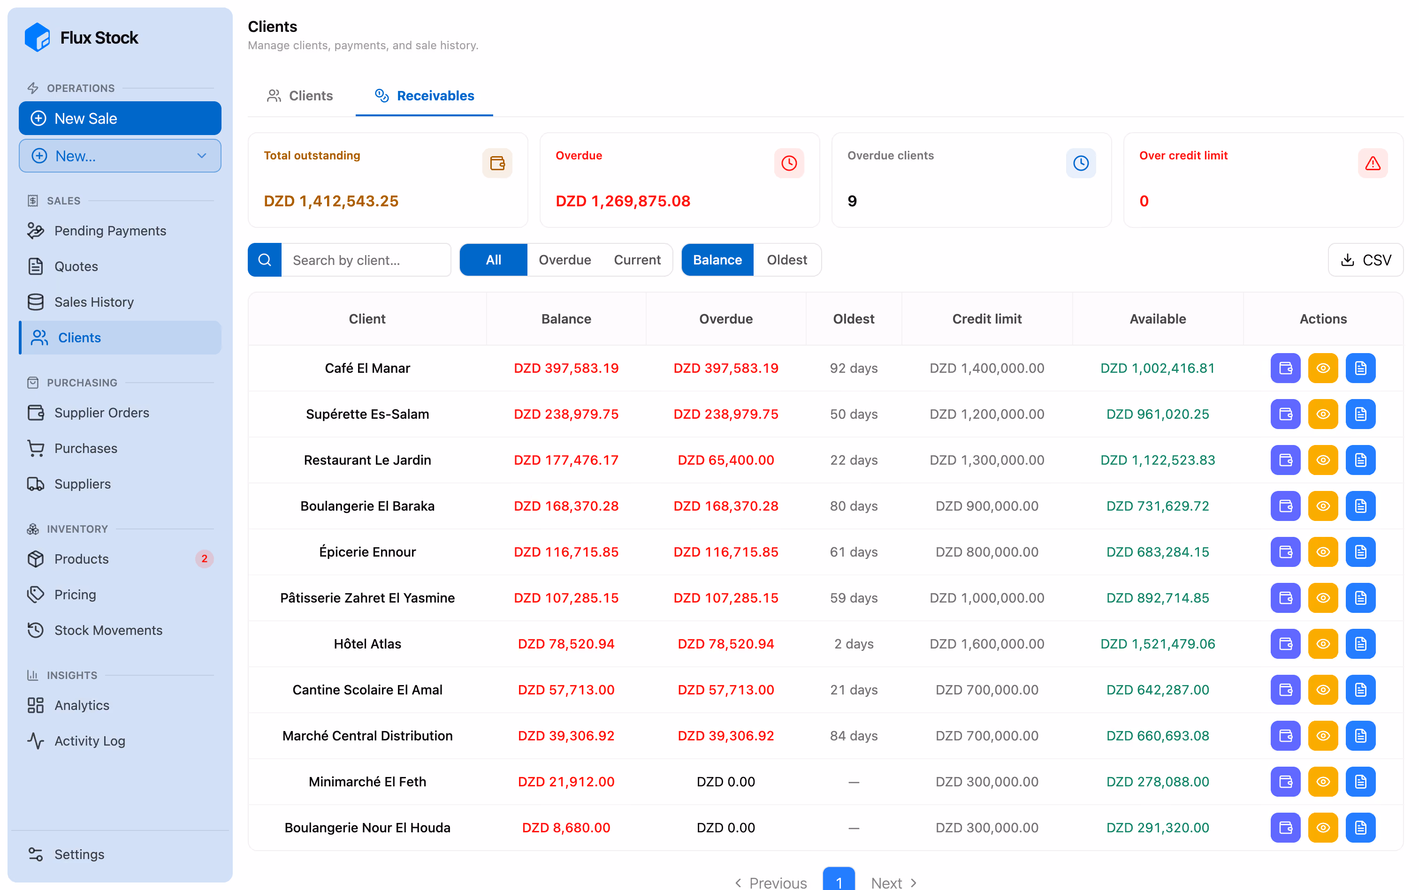
Task: Filter receivables by Current
Action: (x=637, y=260)
